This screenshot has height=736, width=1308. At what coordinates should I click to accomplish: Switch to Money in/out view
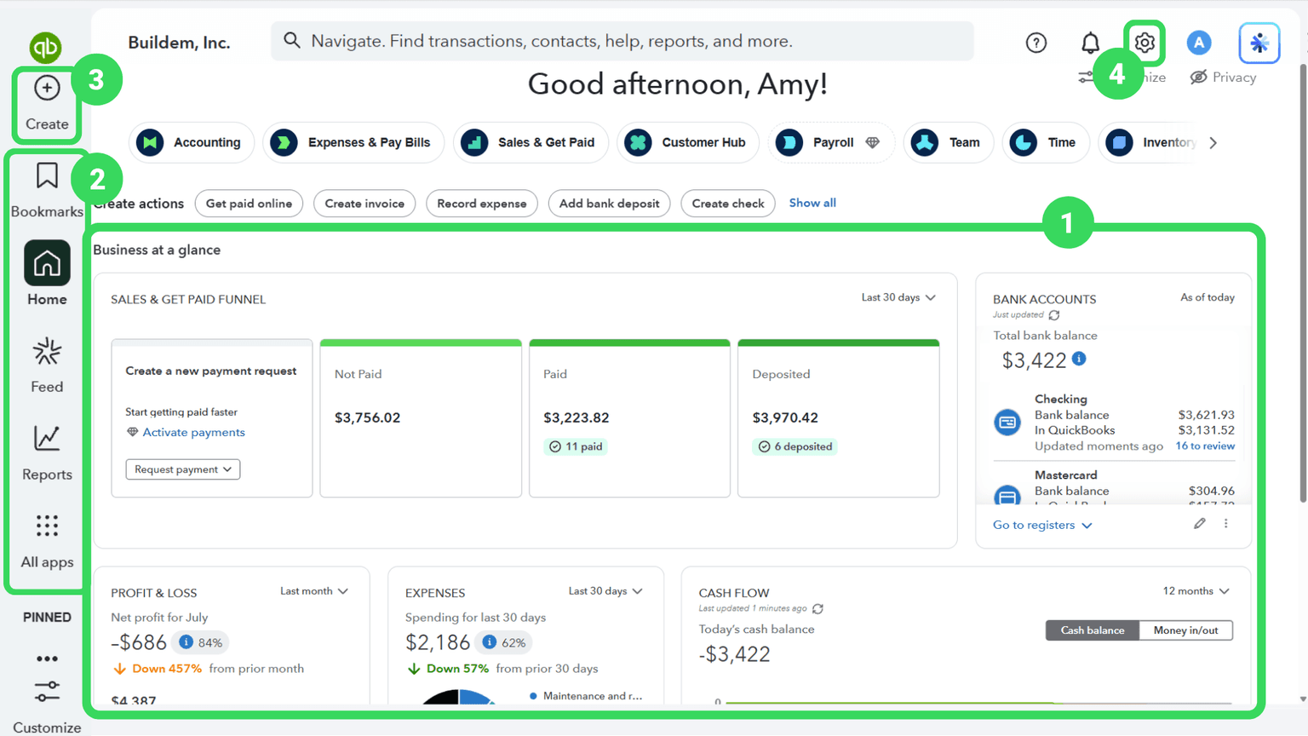[x=1185, y=630]
